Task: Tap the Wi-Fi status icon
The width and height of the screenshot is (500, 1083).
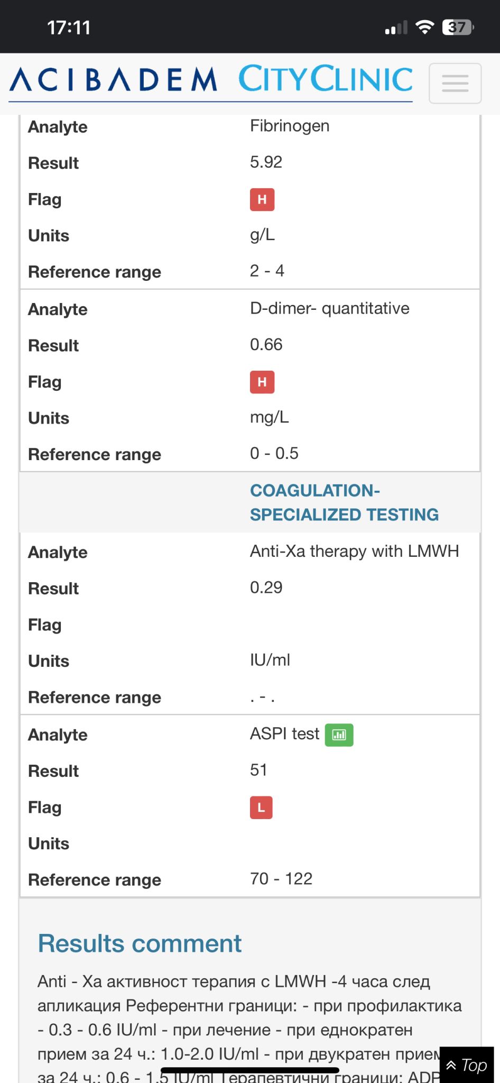Action: click(424, 27)
